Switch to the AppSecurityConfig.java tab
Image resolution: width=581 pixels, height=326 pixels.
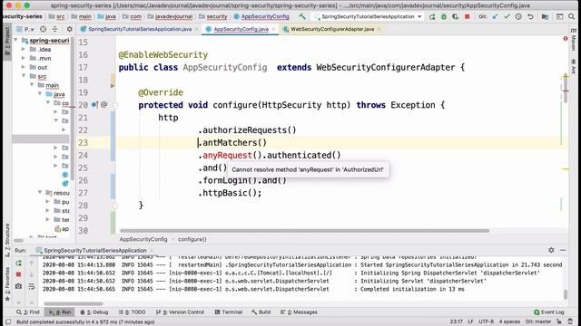241,29
